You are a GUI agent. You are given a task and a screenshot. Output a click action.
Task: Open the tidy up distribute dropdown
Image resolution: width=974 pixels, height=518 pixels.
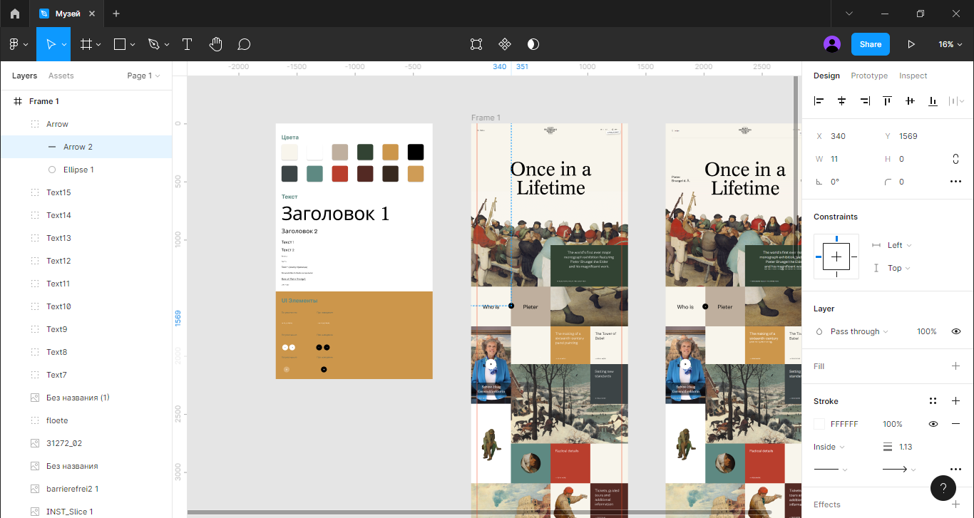[x=956, y=101]
